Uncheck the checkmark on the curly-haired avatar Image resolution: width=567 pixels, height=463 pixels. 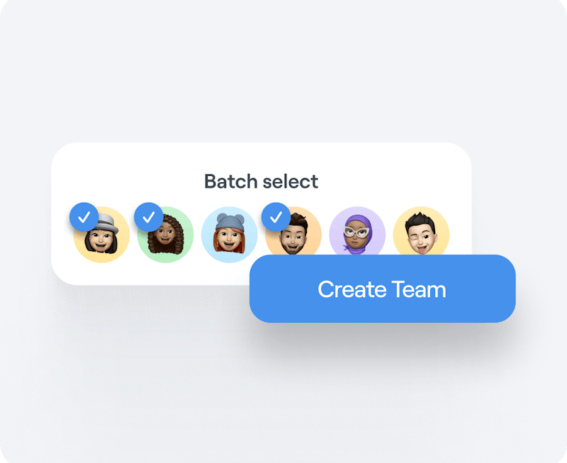[x=148, y=217]
